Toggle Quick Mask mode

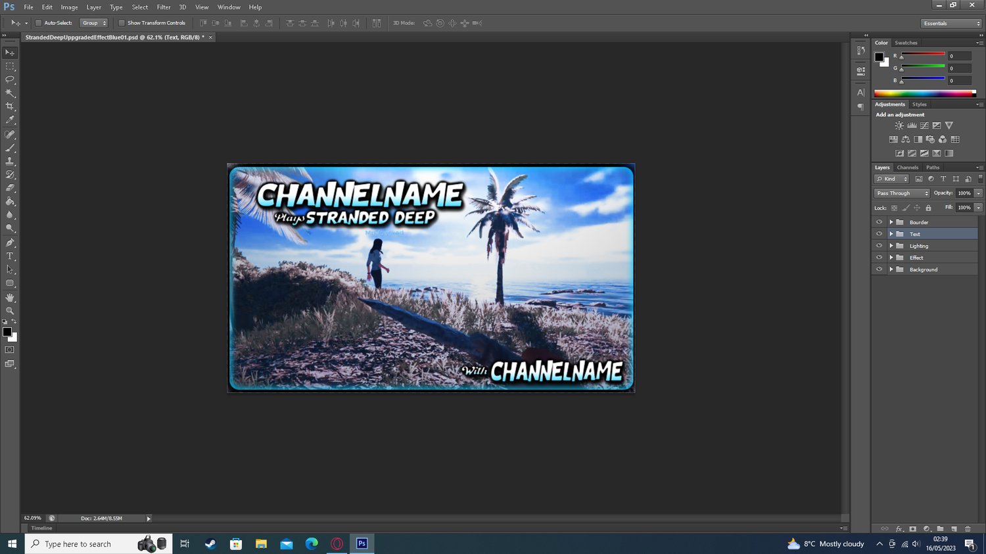point(10,350)
